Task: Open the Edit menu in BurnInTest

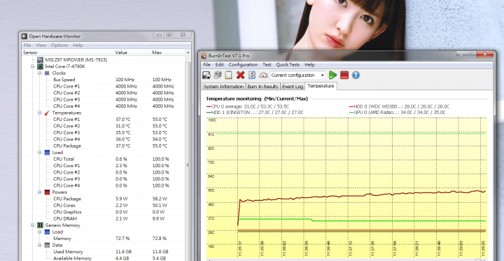Action: (x=220, y=64)
